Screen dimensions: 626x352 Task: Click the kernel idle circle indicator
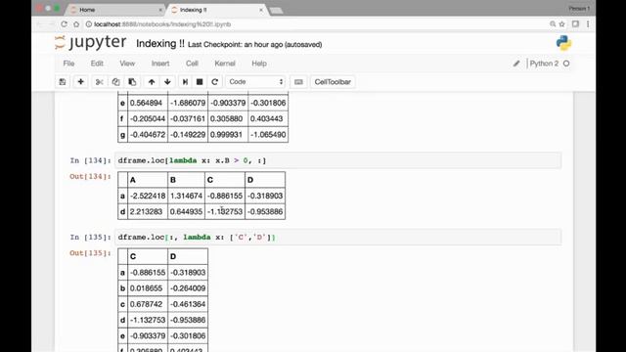tap(566, 64)
